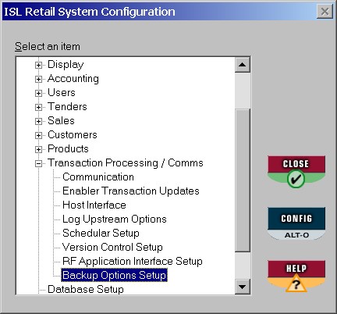Select the Database Setup item

coord(86,289)
